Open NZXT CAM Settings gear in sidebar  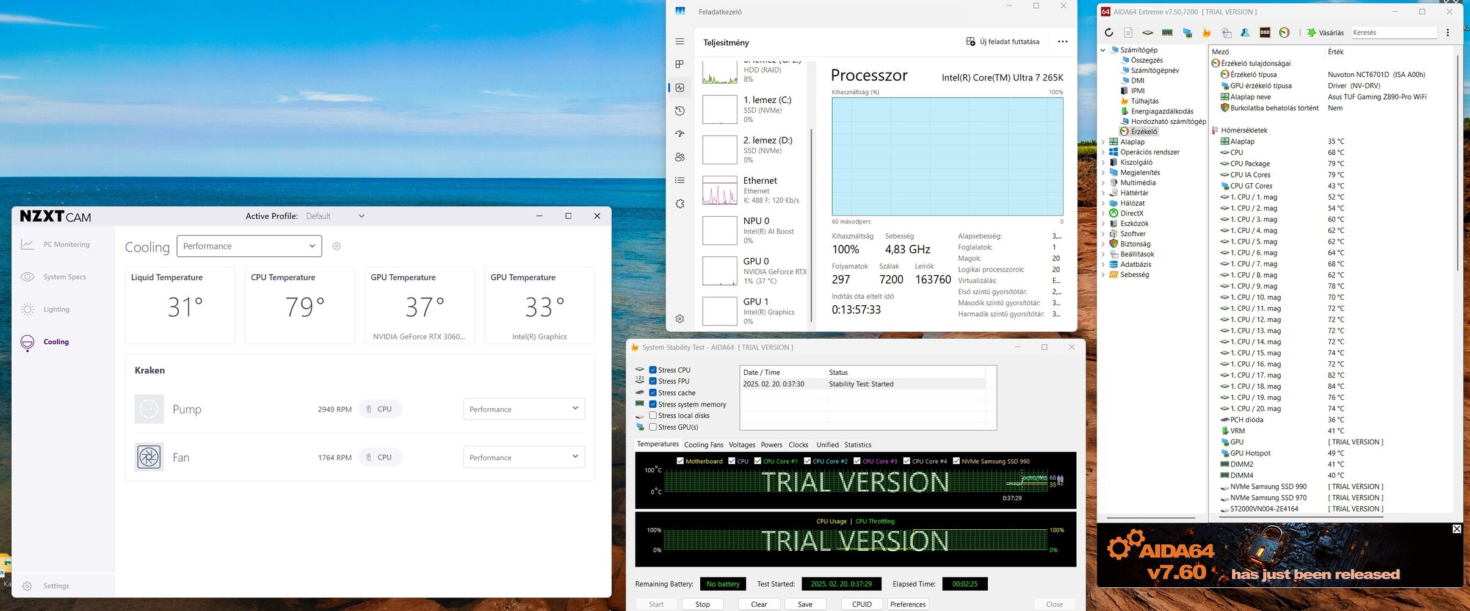(27, 586)
